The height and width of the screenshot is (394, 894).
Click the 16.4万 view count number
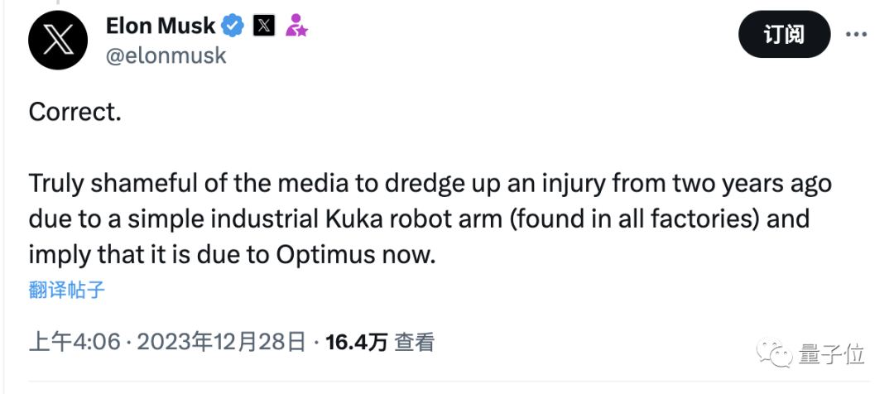click(357, 342)
